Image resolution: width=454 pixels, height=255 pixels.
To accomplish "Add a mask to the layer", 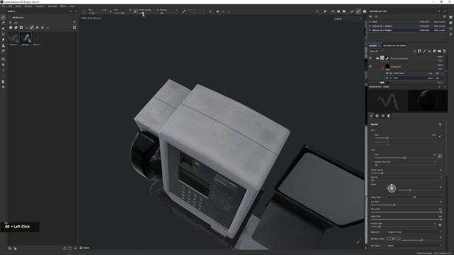I will click(x=419, y=51).
